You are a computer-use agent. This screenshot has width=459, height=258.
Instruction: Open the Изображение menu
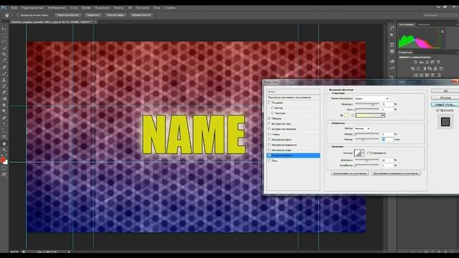(57, 8)
